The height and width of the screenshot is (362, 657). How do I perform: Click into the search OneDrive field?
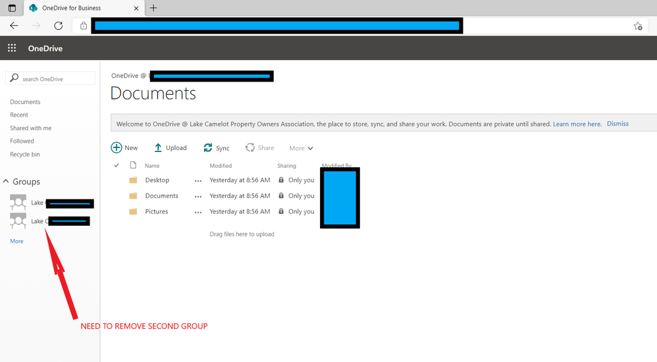pos(50,78)
